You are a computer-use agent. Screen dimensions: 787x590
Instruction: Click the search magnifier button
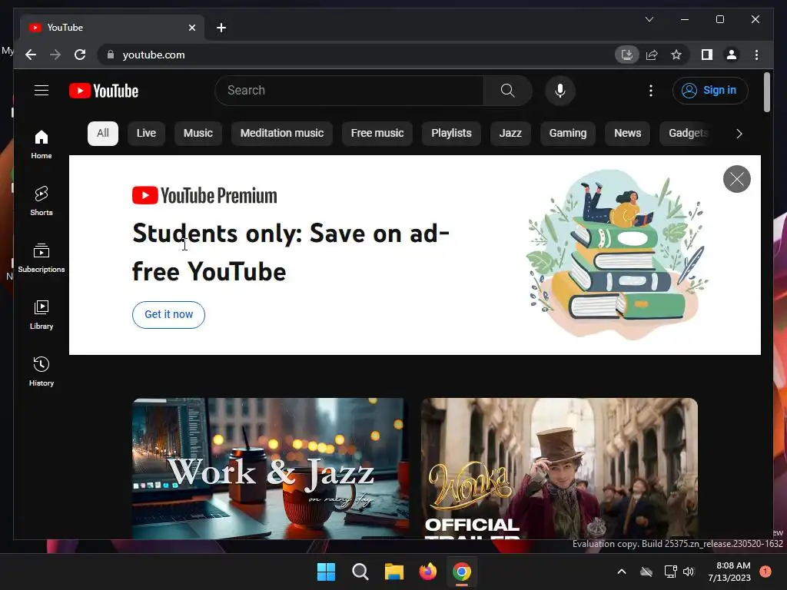pyautogui.click(x=507, y=91)
